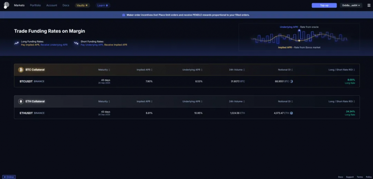Click the Bitcoin icon beside BTC Collateral
The width and height of the screenshot is (373, 179).
tap(21, 70)
